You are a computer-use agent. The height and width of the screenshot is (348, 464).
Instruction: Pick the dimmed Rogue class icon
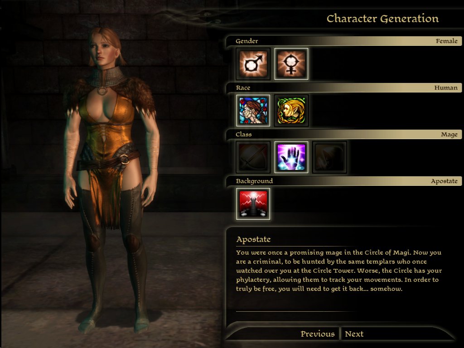click(x=329, y=157)
